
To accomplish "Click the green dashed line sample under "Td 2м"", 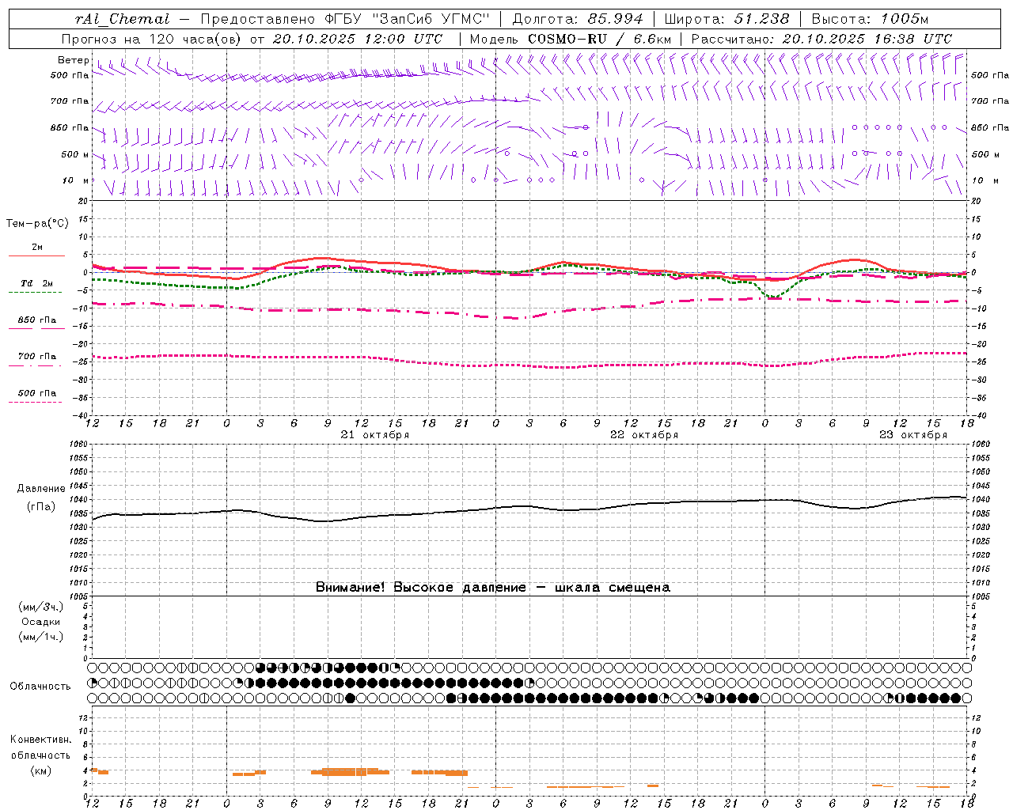I will [35, 293].
